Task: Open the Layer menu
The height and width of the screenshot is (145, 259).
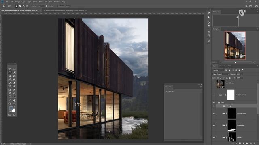Action: pos(23,2)
